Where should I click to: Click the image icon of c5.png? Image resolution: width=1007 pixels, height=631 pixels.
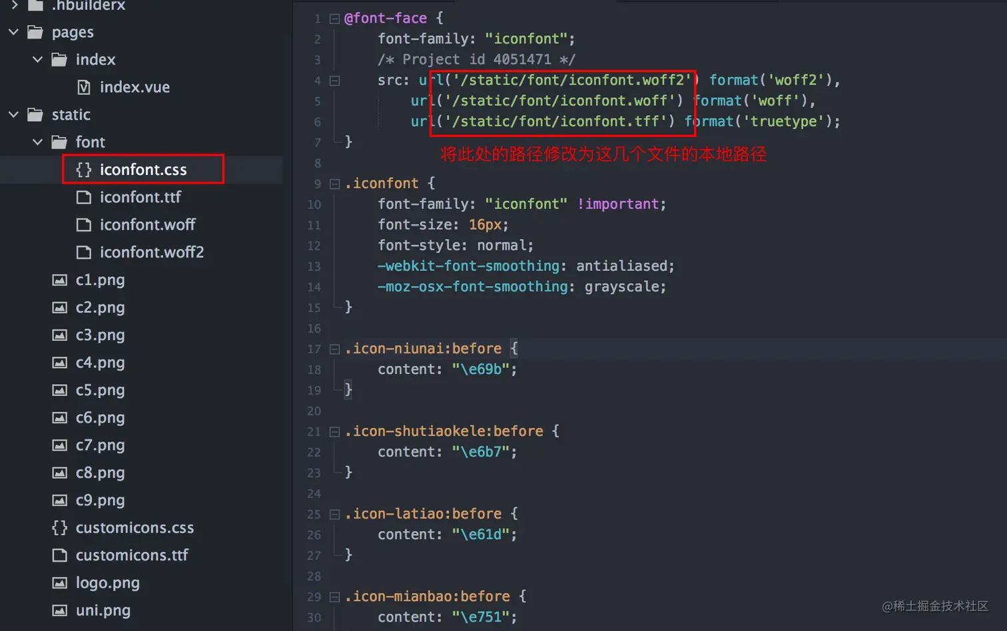pos(60,390)
